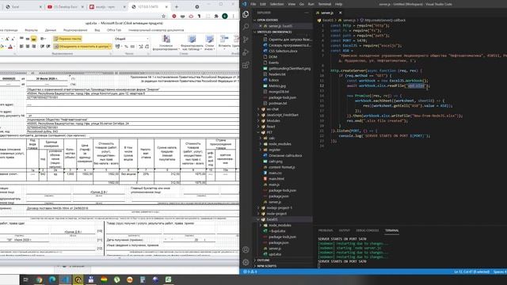Toggle Wrap Text in Excel ribbon

[68, 39]
